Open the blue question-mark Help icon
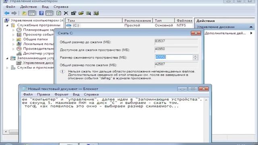258x145 pixels. [x=41, y=13]
